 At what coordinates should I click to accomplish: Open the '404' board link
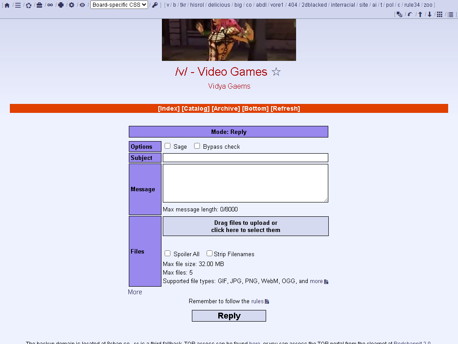[x=293, y=5]
